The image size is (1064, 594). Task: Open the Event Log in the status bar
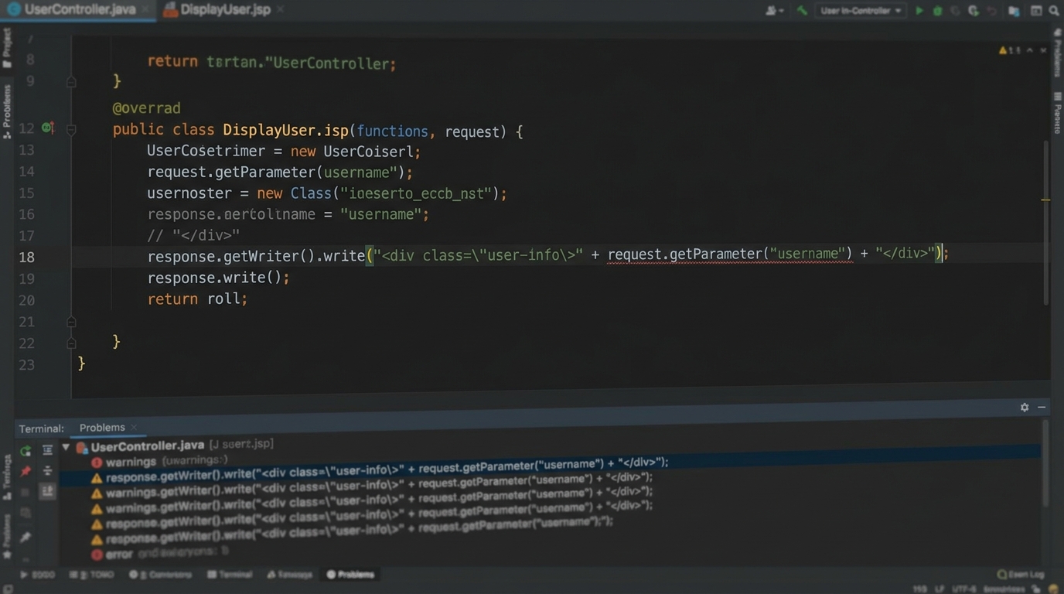[x=1021, y=575]
